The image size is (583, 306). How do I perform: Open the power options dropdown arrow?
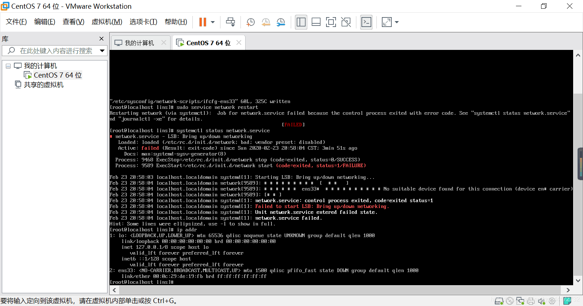213,22
